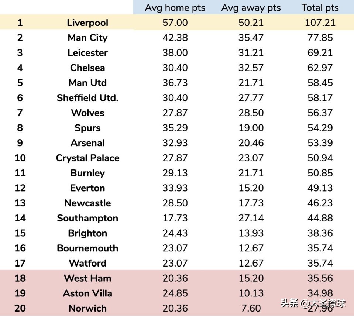Select the Crystal Palace team name
354x316 pixels.
pyautogui.click(x=87, y=158)
